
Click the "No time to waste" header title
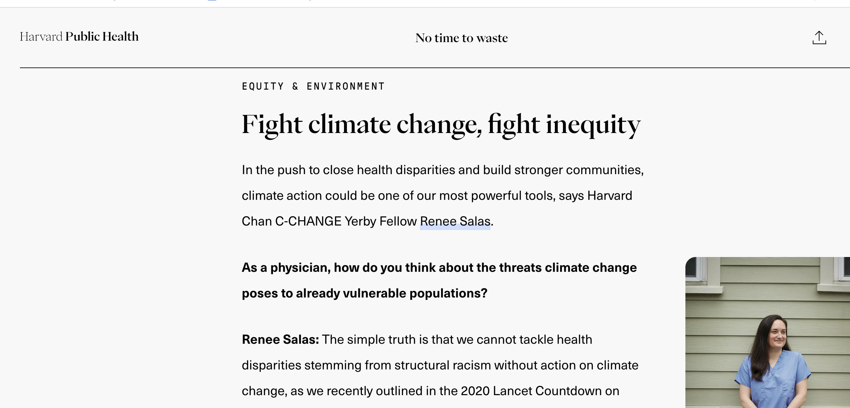[461, 38]
